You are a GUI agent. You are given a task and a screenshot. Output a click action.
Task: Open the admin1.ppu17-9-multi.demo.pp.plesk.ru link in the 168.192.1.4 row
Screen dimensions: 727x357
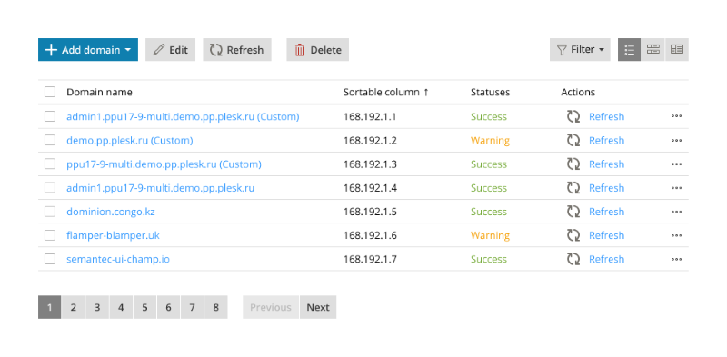point(161,188)
